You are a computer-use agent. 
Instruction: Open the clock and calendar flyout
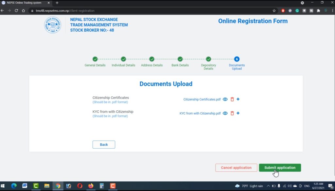[x=318, y=186]
